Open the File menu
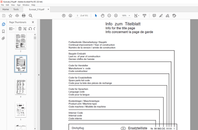198x130 pixels. (3, 5)
